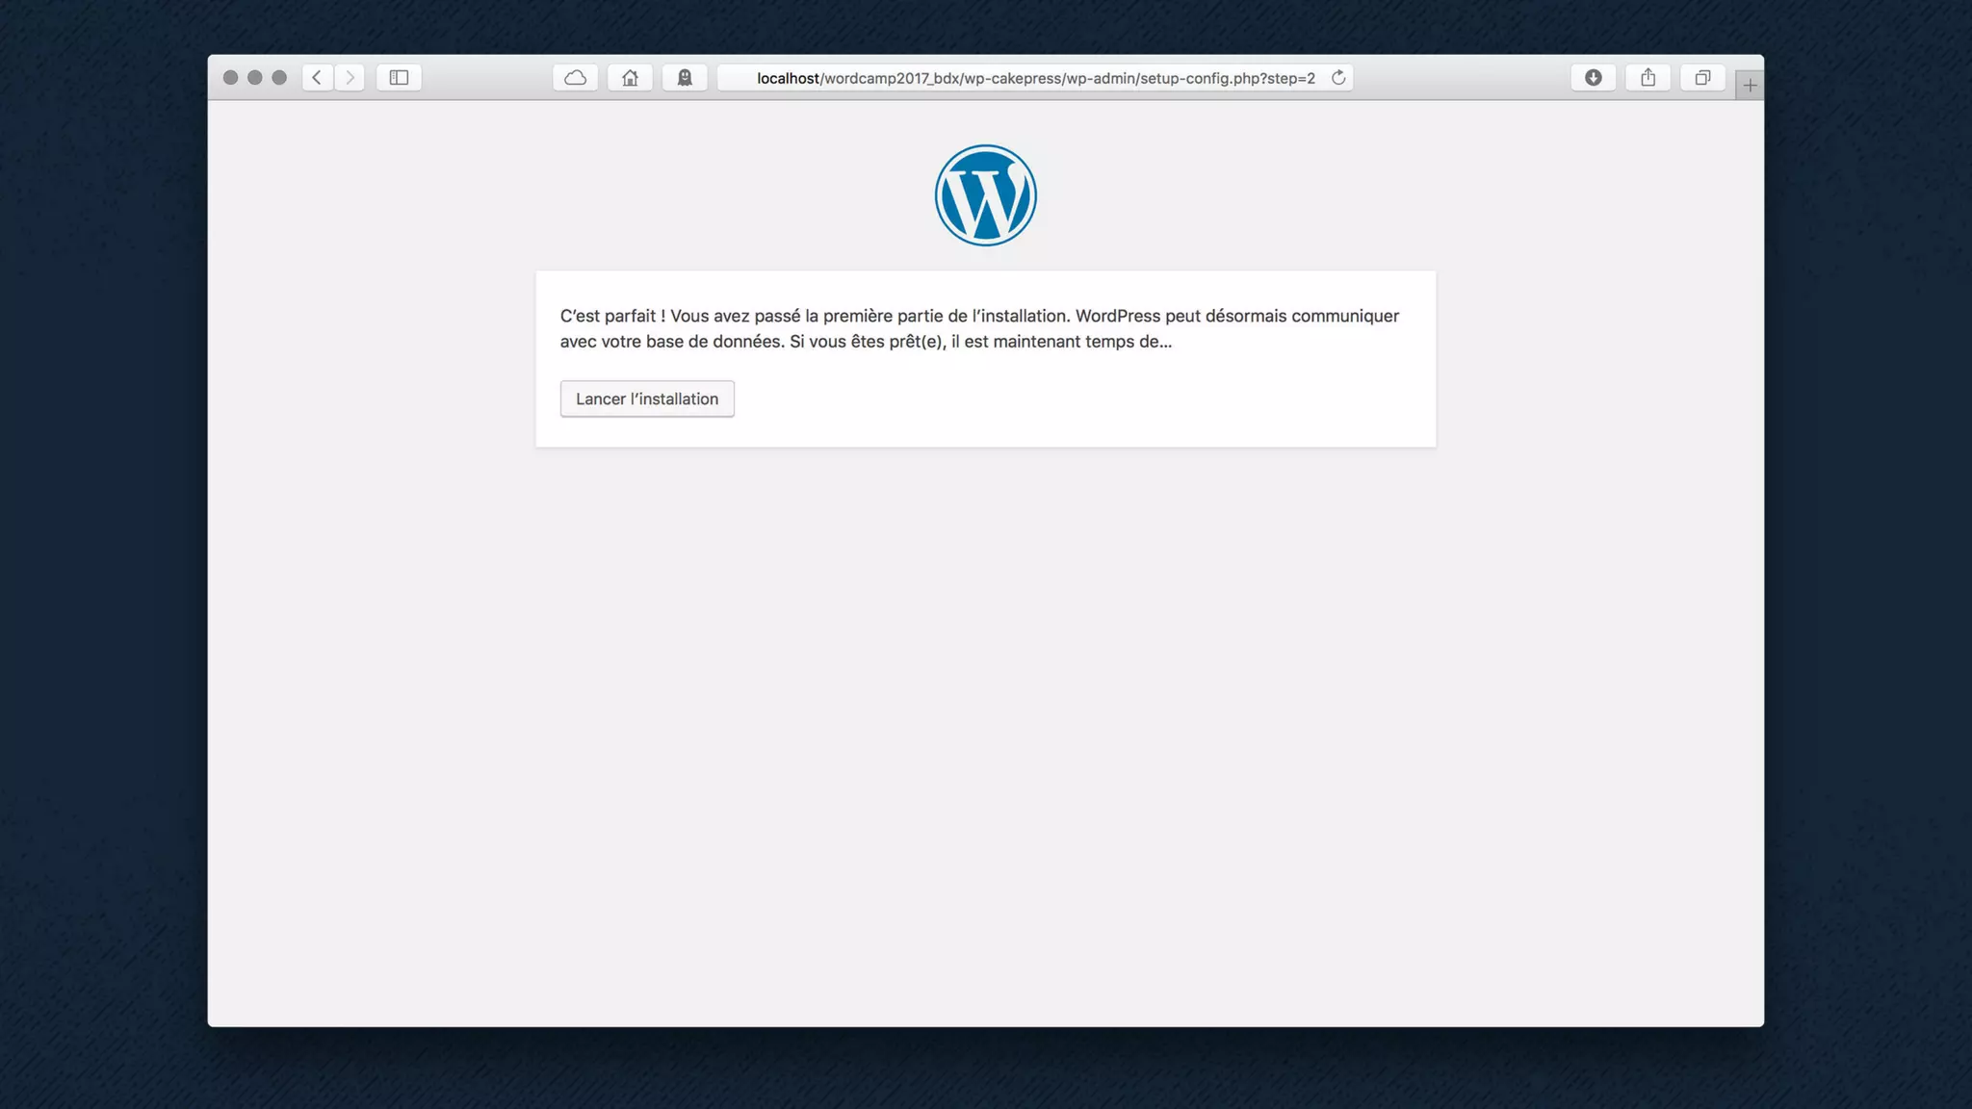
Task: Go back to the previous page
Action: click(x=317, y=77)
